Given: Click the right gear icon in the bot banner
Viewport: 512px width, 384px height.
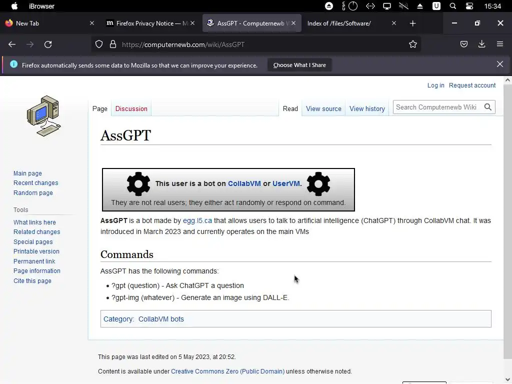Looking at the screenshot, I should 318,184.
